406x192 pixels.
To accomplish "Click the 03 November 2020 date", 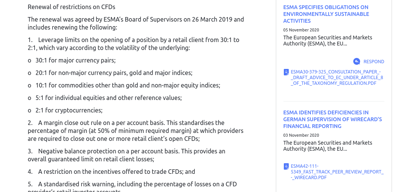I will coord(301,135).
